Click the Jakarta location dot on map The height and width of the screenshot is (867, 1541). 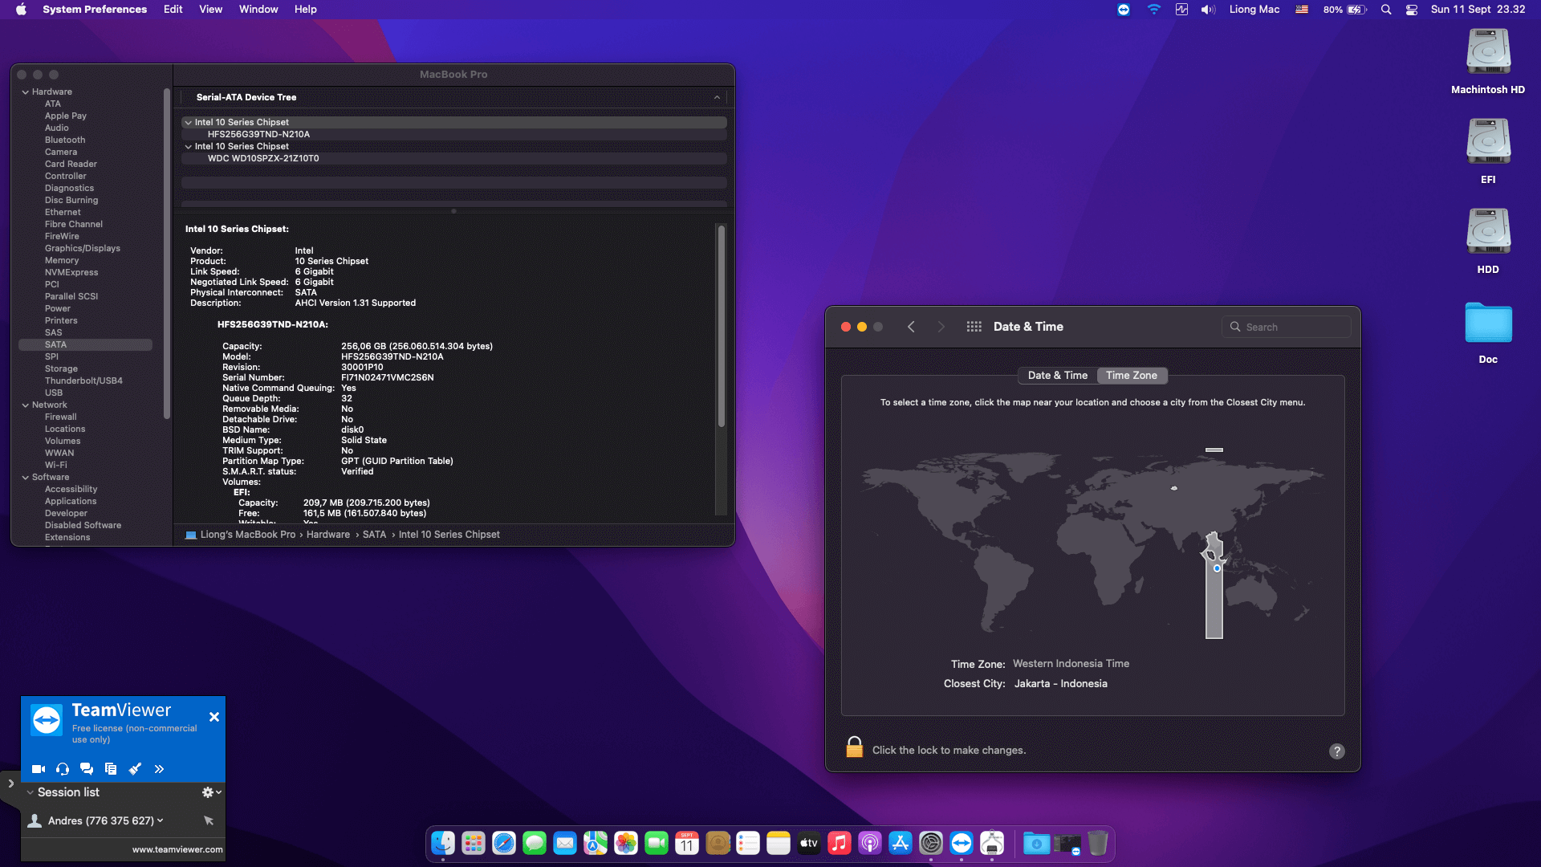(1217, 568)
